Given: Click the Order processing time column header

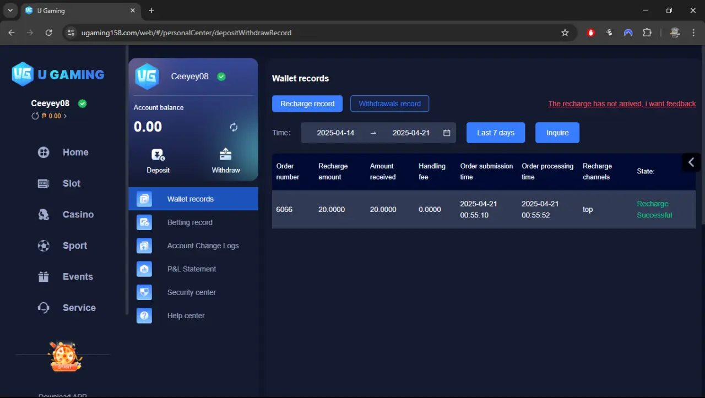Looking at the screenshot, I should click(x=547, y=171).
